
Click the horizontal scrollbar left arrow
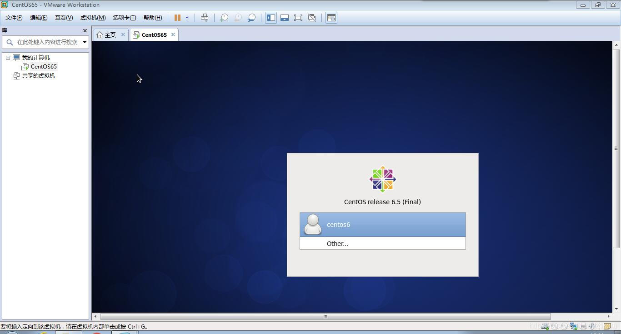click(95, 316)
